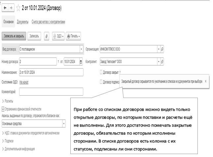
Task: Click the contract date field 10.01.2024
Action: coord(72,62)
